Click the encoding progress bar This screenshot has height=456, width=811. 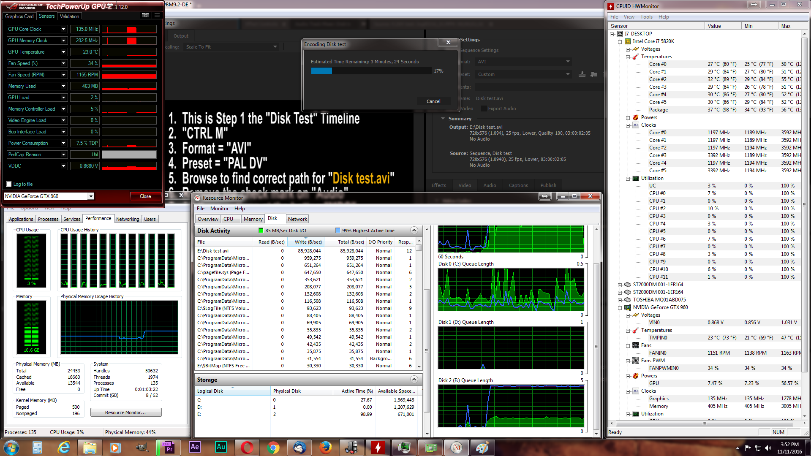tap(371, 71)
